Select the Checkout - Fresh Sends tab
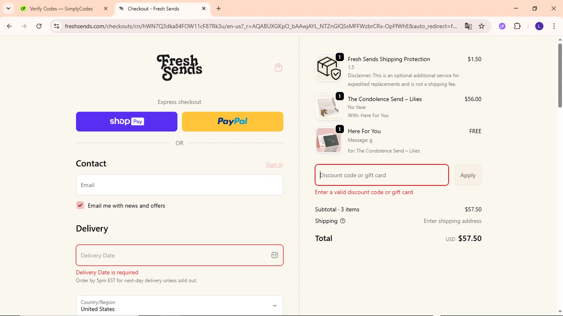This screenshot has height=316, width=563. click(x=154, y=9)
